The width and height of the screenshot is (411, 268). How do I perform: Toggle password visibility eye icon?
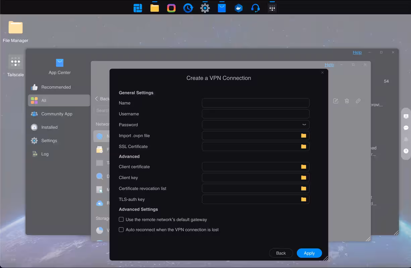(x=304, y=125)
